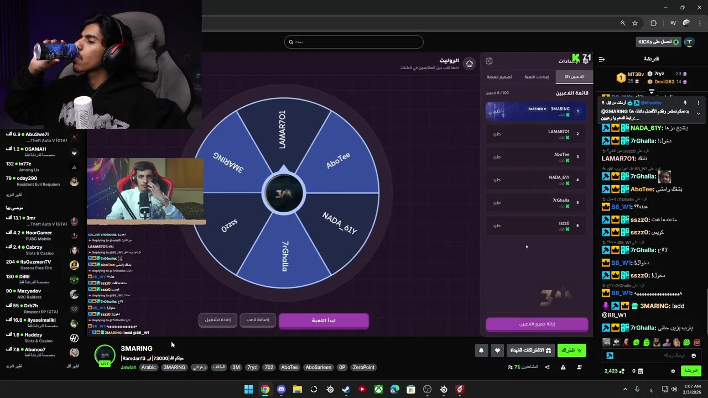Click الاشتراكات المهداة gift subs button
This screenshot has height=398, width=708.
(x=530, y=350)
